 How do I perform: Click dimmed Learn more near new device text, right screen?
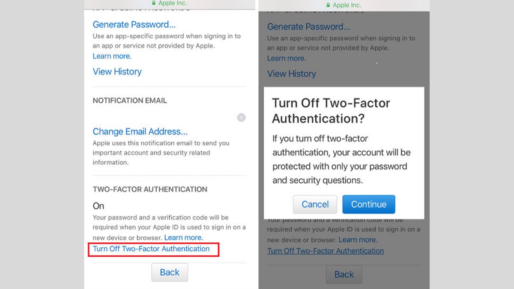pos(358,240)
